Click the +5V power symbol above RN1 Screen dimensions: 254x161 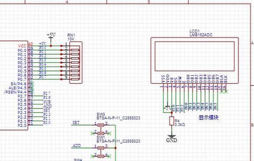point(51,37)
